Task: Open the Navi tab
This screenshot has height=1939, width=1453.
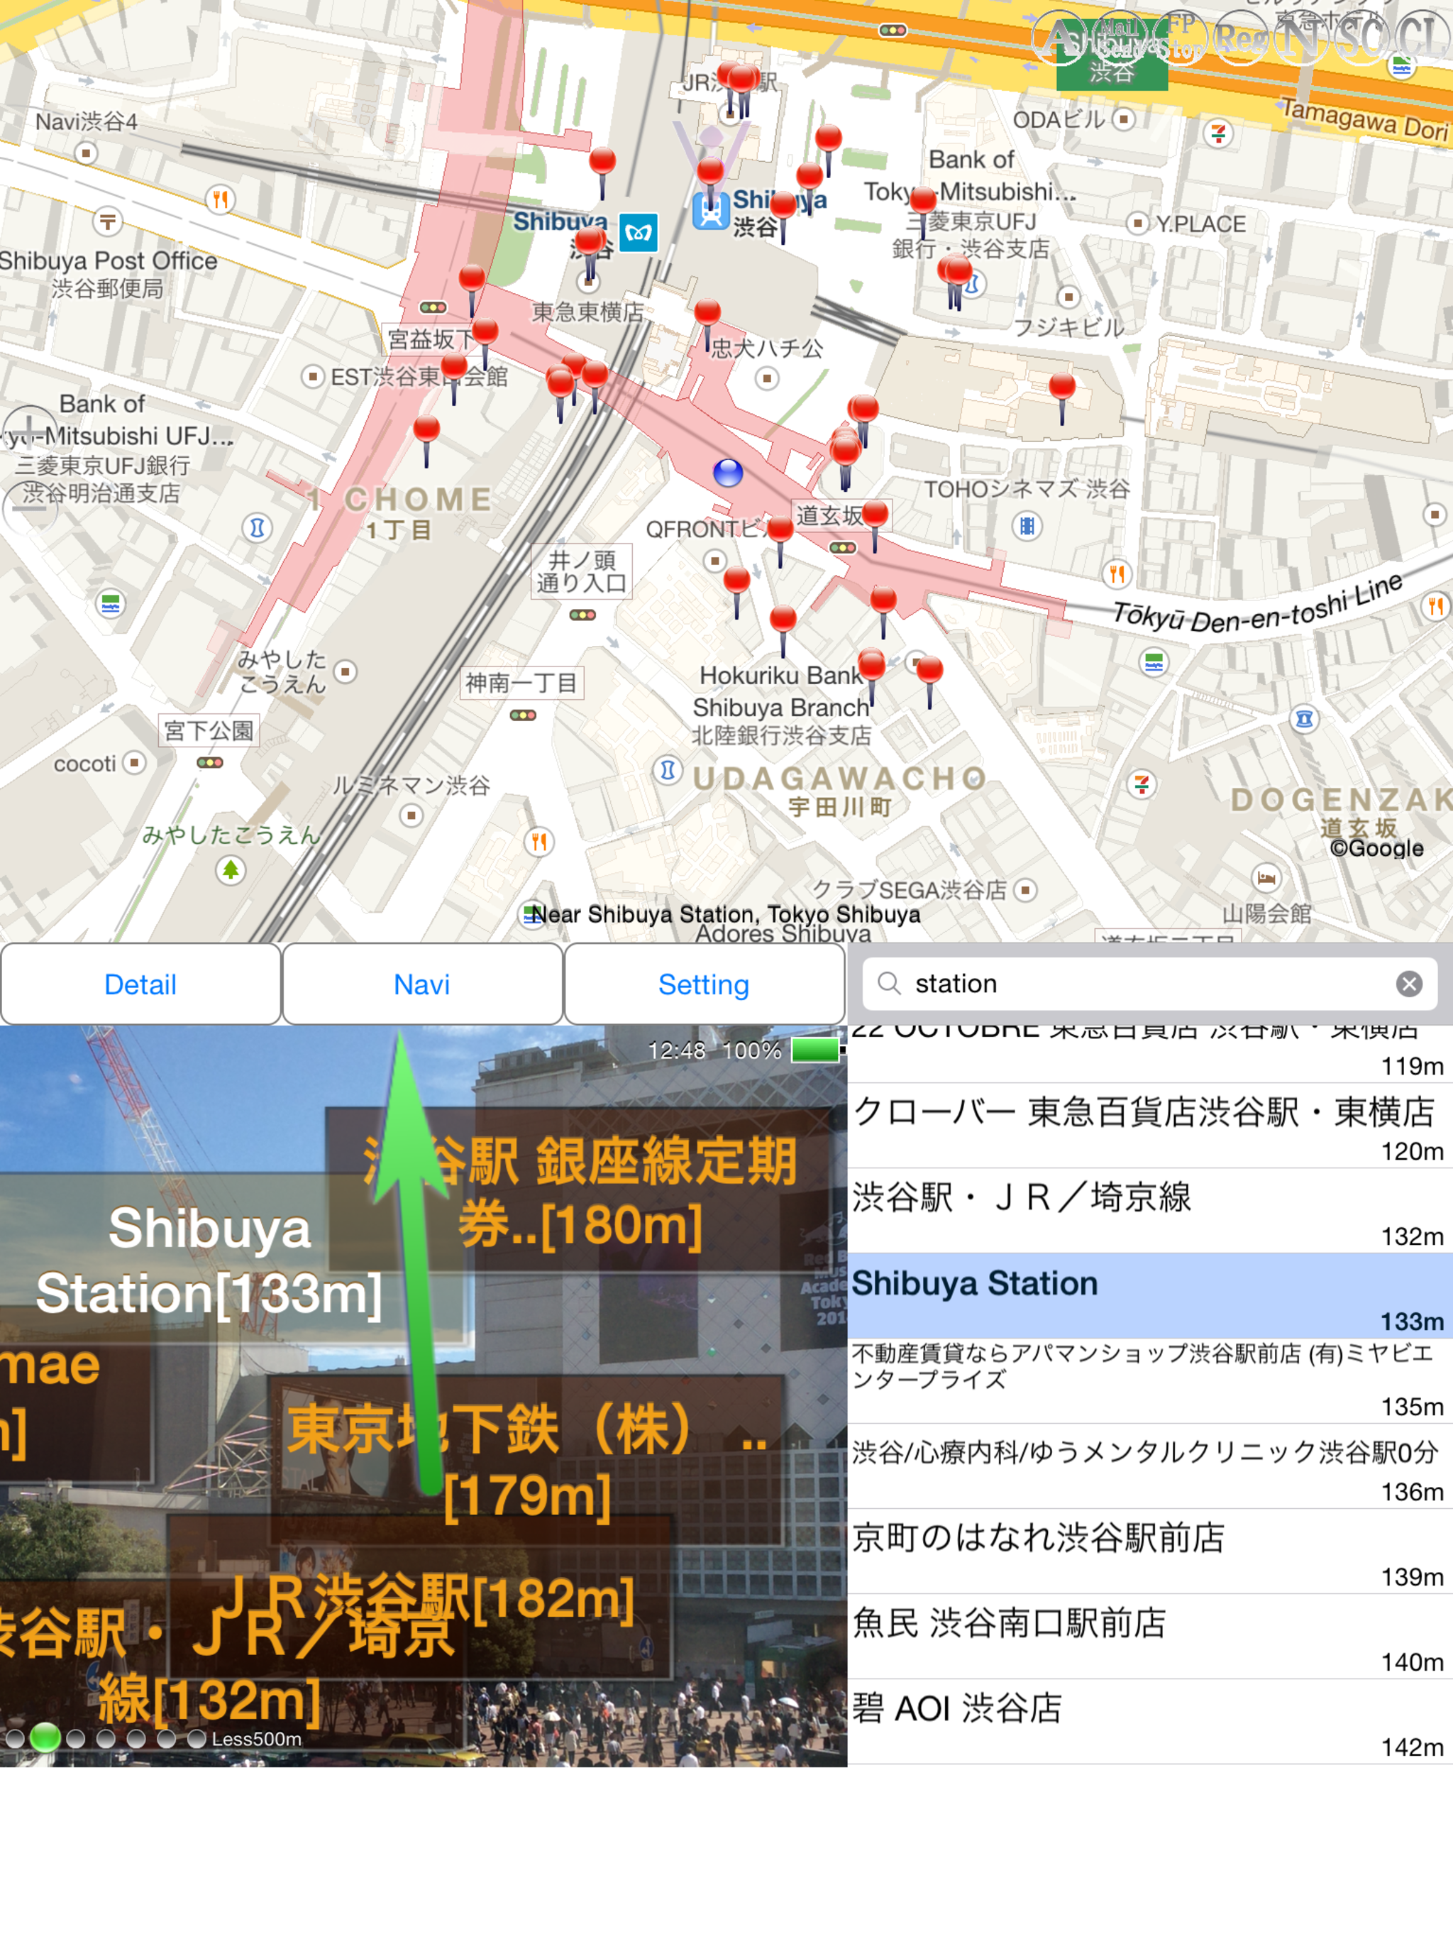Action: (422, 984)
